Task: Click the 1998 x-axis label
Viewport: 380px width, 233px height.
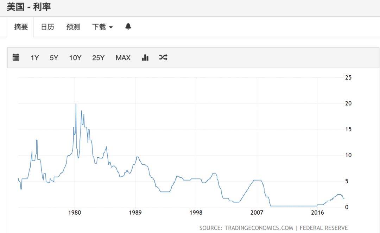Action: coord(196,213)
